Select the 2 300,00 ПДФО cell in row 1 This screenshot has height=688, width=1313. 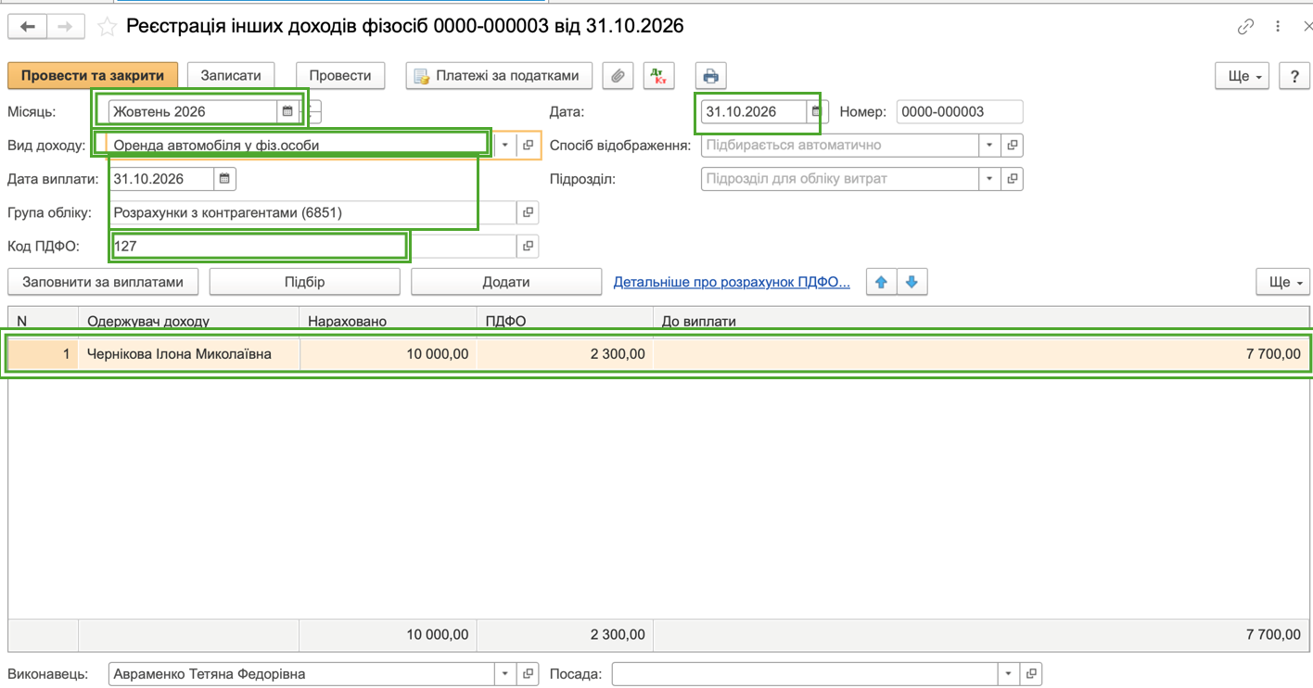(565, 353)
